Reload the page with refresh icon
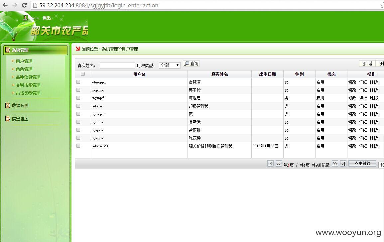The width and height of the screenshot is (384, 242). click(24, 5)
